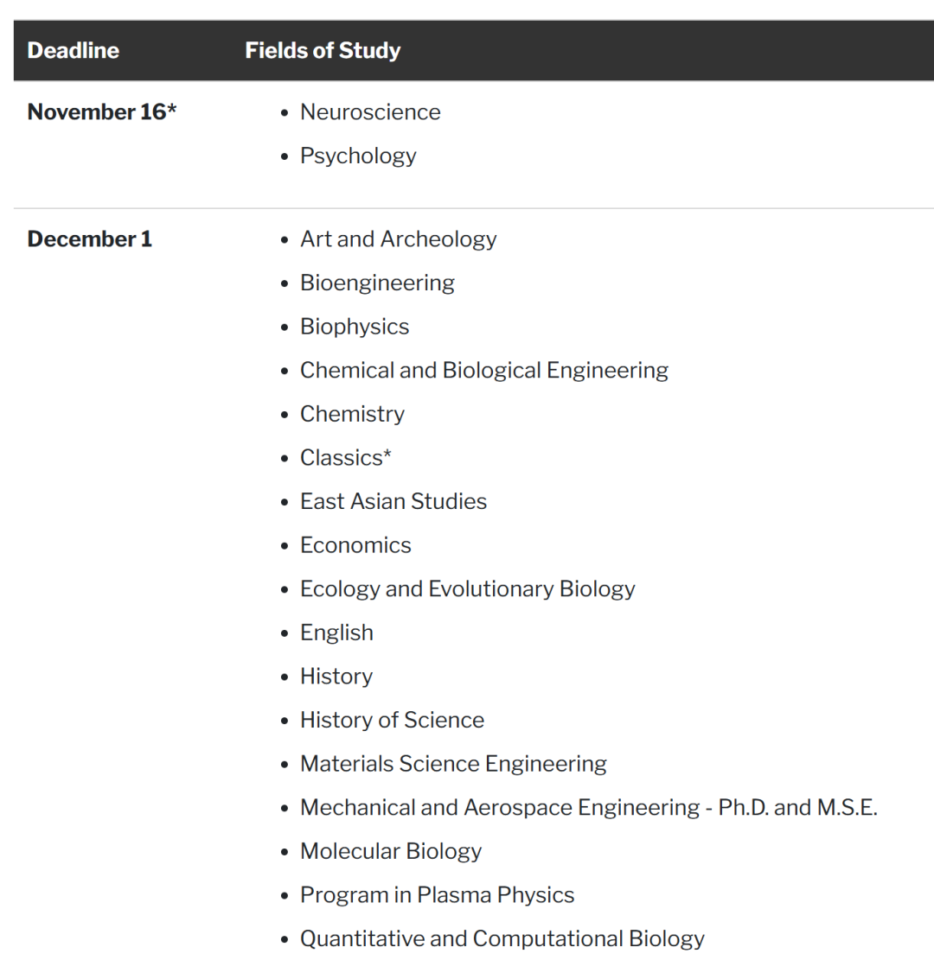This screenshot has width=934, height=979.
Task: Click the English list item
Action: 336,633
